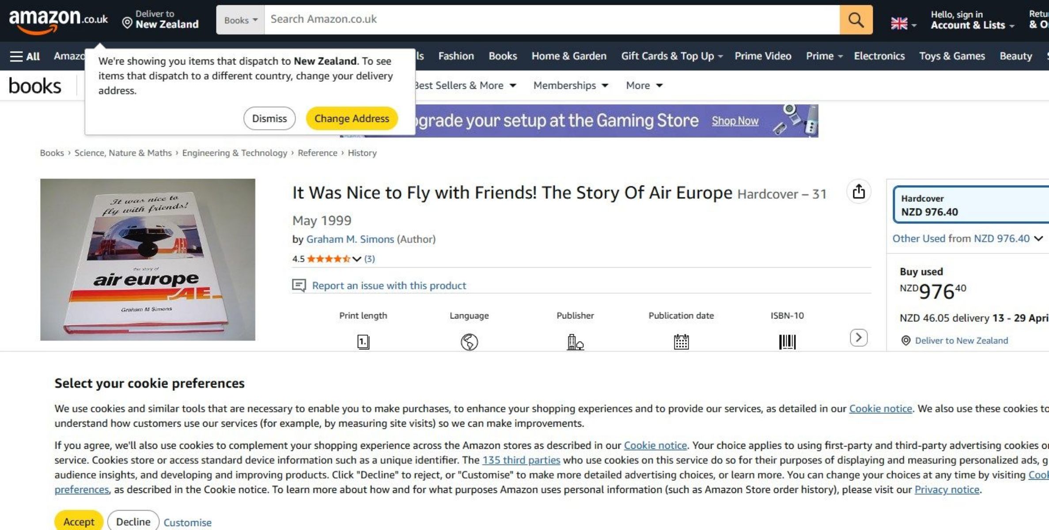1049x530 pixels.
Task: Click the UK flag language selector
Action: (x=903, y=23)
